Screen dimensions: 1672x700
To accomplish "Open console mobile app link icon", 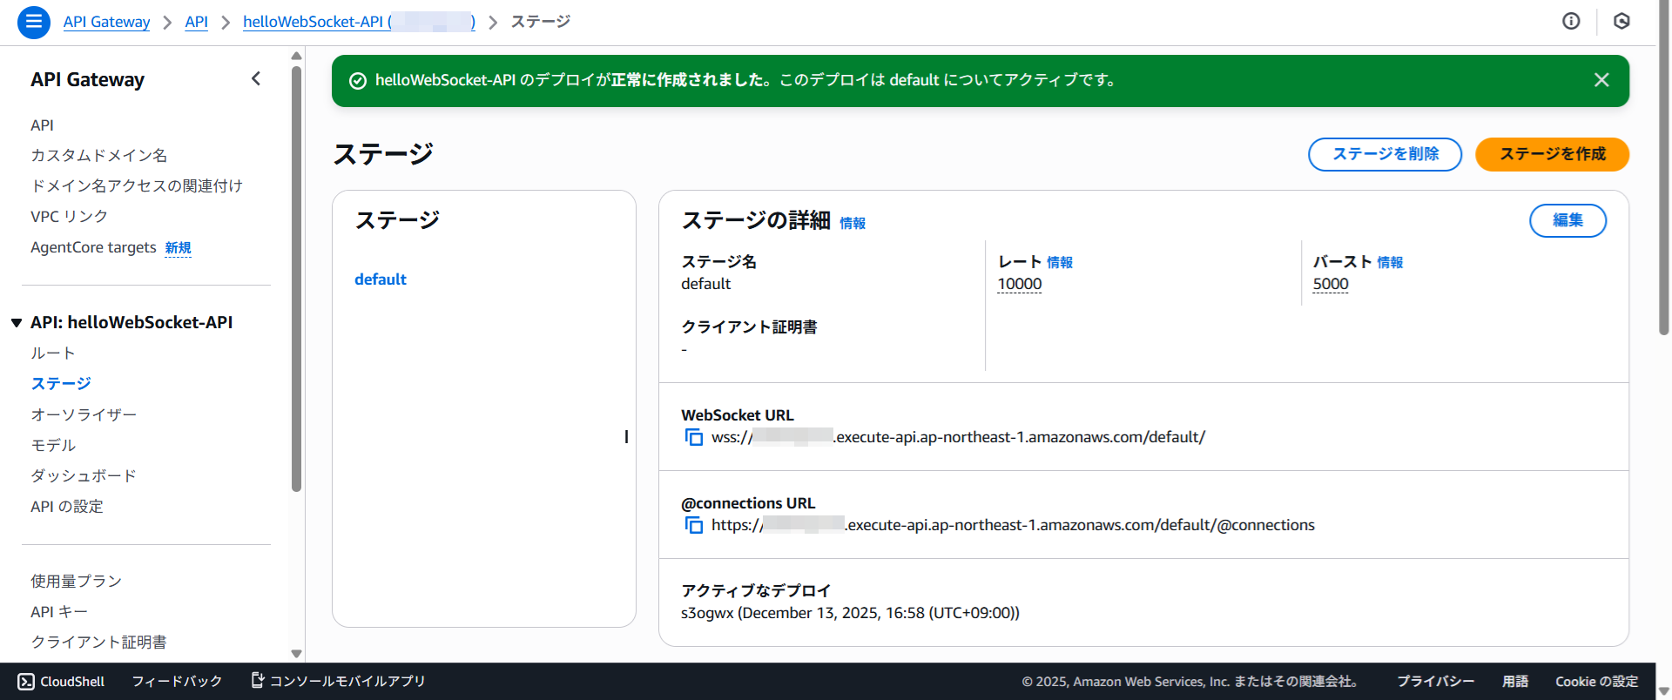I will 258,680.
